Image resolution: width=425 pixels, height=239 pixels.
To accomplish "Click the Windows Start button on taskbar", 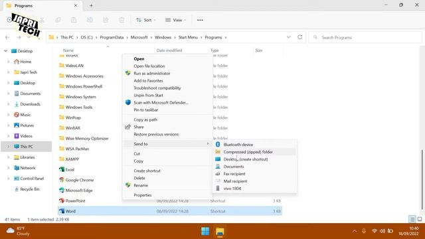I will (x=205, y=232).
